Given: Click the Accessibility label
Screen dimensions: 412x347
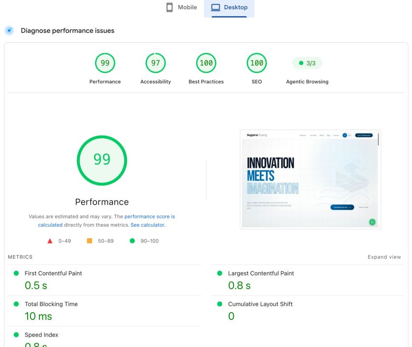Looking at the screenshot, I should (x=156, y=82).
